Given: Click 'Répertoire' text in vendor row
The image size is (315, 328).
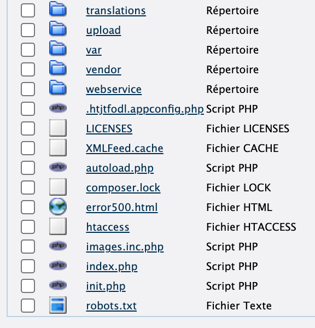Looking at the screenshot, I should [232, 69].
